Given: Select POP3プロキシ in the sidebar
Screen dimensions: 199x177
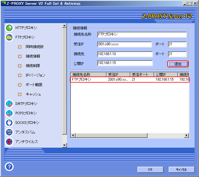Looking at the screenshot, I should coord(26,113).
